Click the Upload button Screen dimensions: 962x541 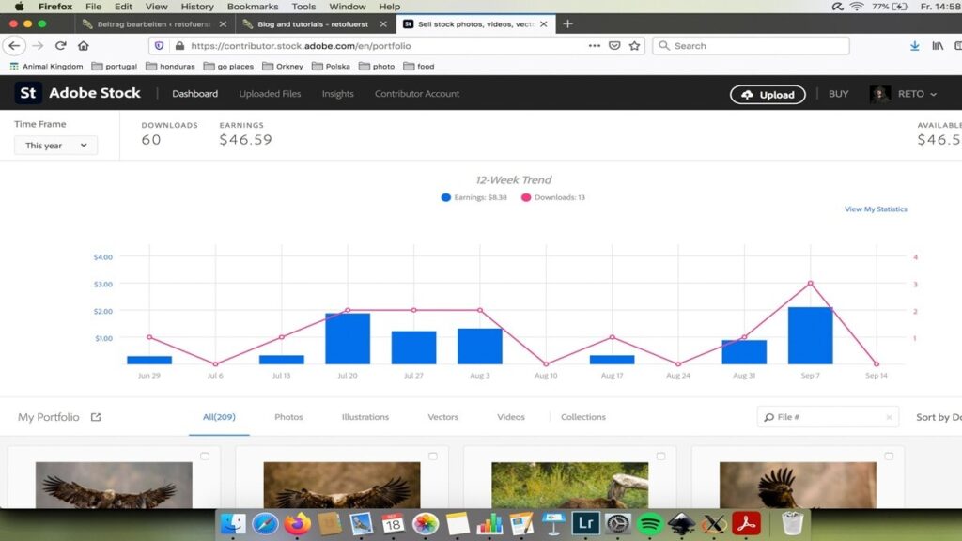768,94
